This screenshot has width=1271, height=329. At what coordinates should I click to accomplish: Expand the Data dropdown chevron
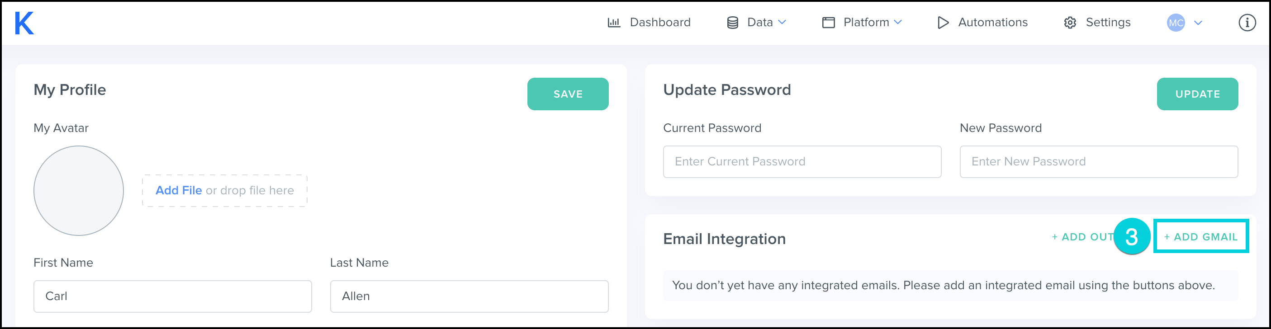tap(782, 22)
